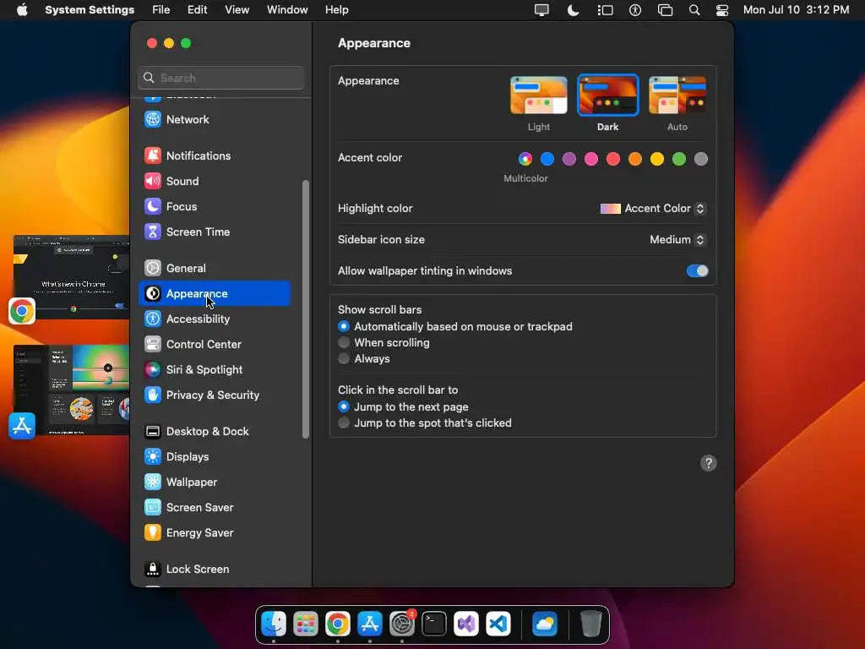Viewport: 865px width, 649px height.
Task: Select Appearance in the sidebar
Action: pos(215,293)
